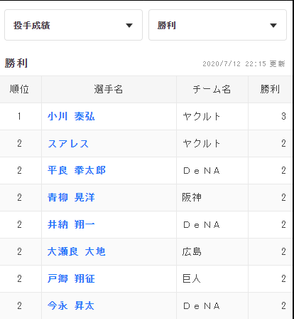Open player link 青柳 晃洋
Screen dimensions: 294x319
point(71,197)
